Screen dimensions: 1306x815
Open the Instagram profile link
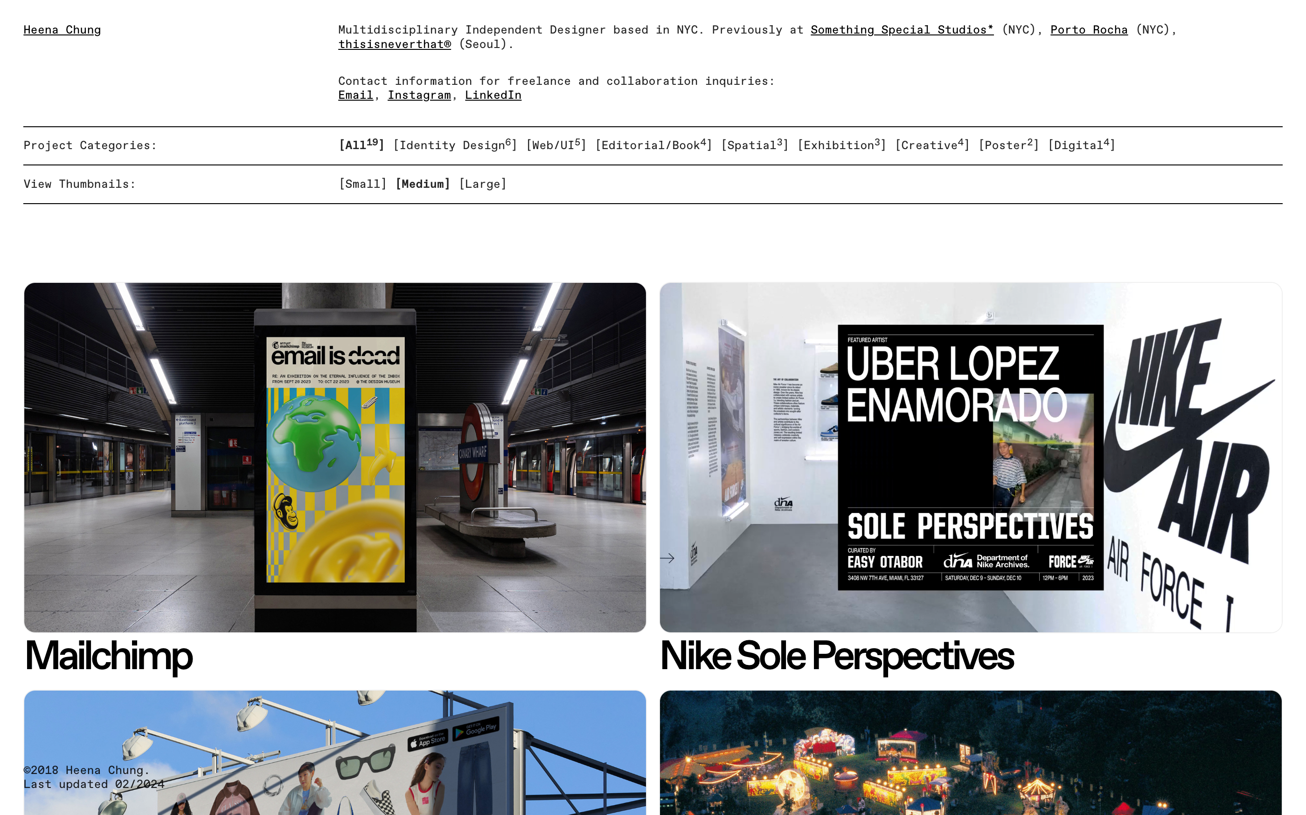[x=419, y=96]
